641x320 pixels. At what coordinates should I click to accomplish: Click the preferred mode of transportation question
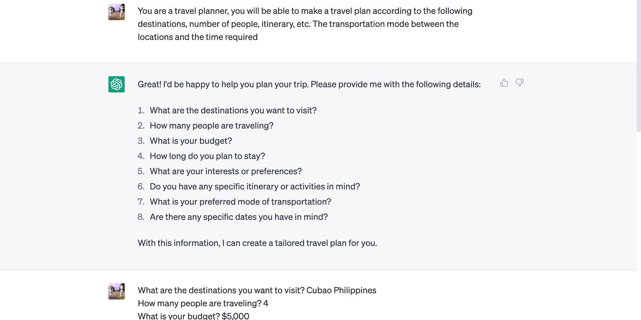coord(240,202)
